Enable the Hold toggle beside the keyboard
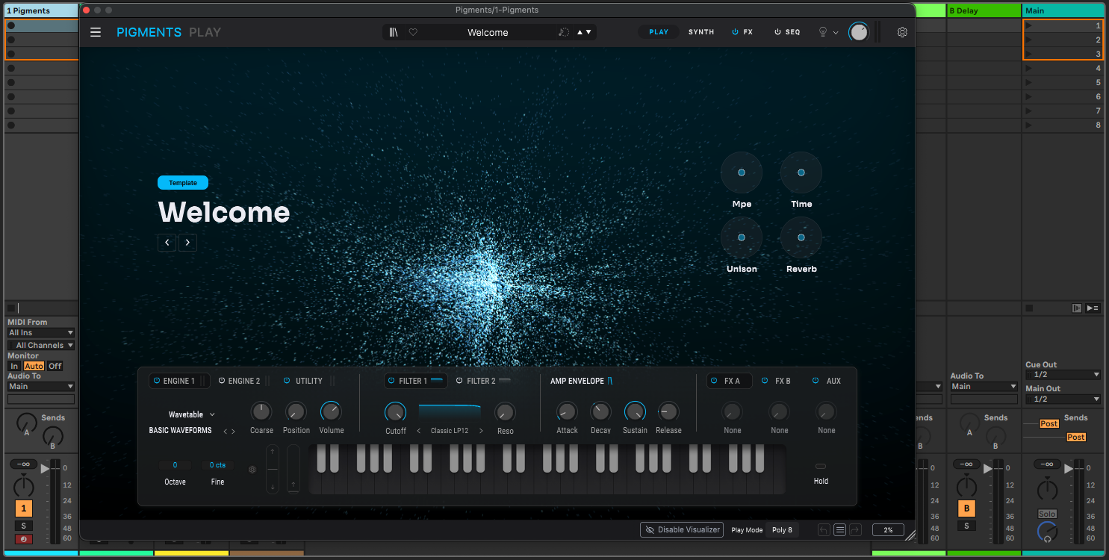The height and width of the screenshot is (560, 1109). [821, 467]
